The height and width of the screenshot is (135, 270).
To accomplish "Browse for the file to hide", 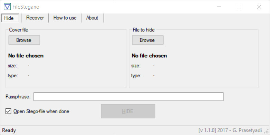I will (147, 40).
